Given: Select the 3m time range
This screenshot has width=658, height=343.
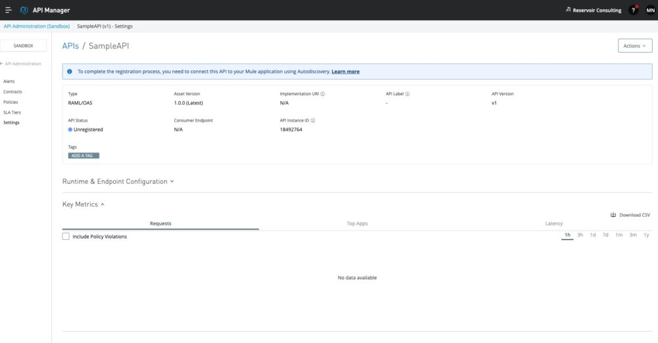Looking at the screenshot, I should (x=633, y=235).
